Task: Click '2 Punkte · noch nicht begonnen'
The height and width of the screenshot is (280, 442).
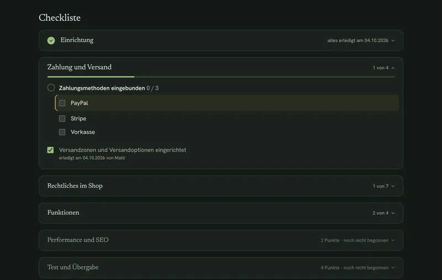Action: pyautogui.click(x=354, y=240)
